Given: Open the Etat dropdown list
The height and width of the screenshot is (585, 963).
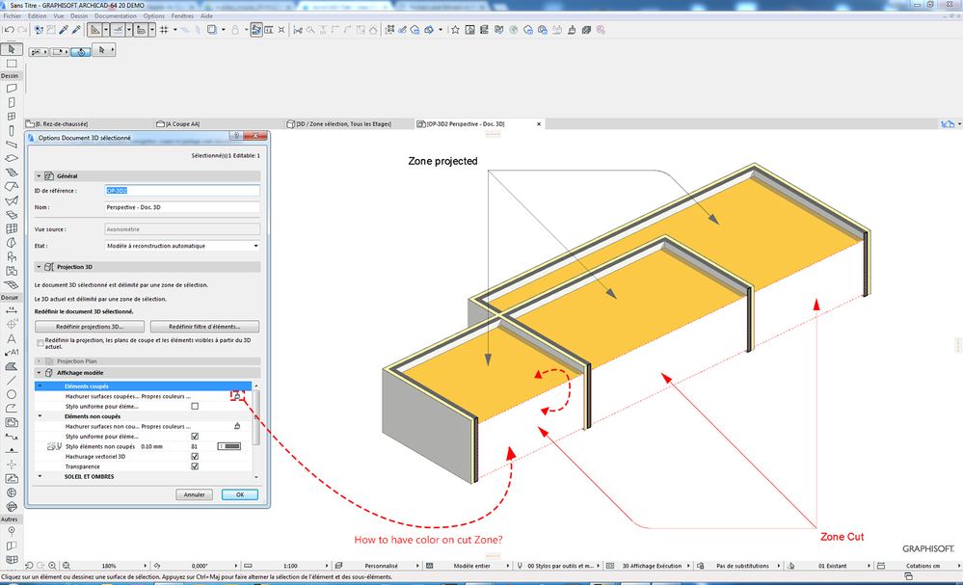Looking at the screenshot, I should coord(181,246).
